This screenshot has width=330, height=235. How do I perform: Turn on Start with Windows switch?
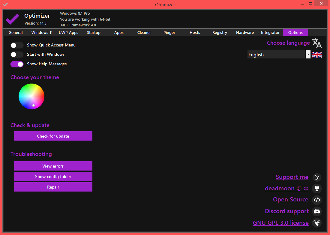(x=17, y=55)
